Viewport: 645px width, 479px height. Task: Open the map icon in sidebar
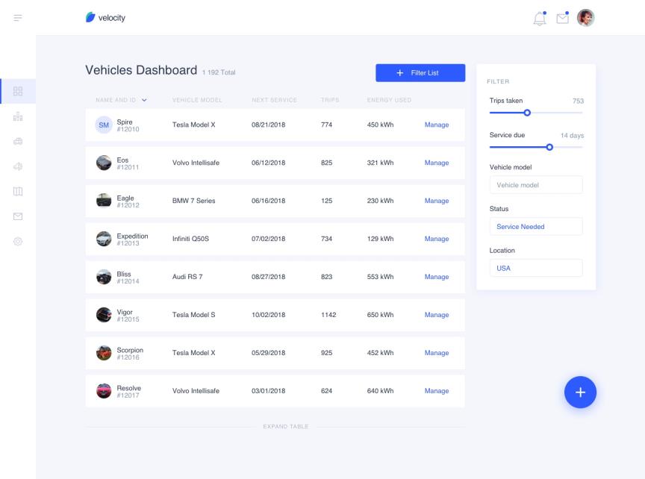(x=18, y=192)
